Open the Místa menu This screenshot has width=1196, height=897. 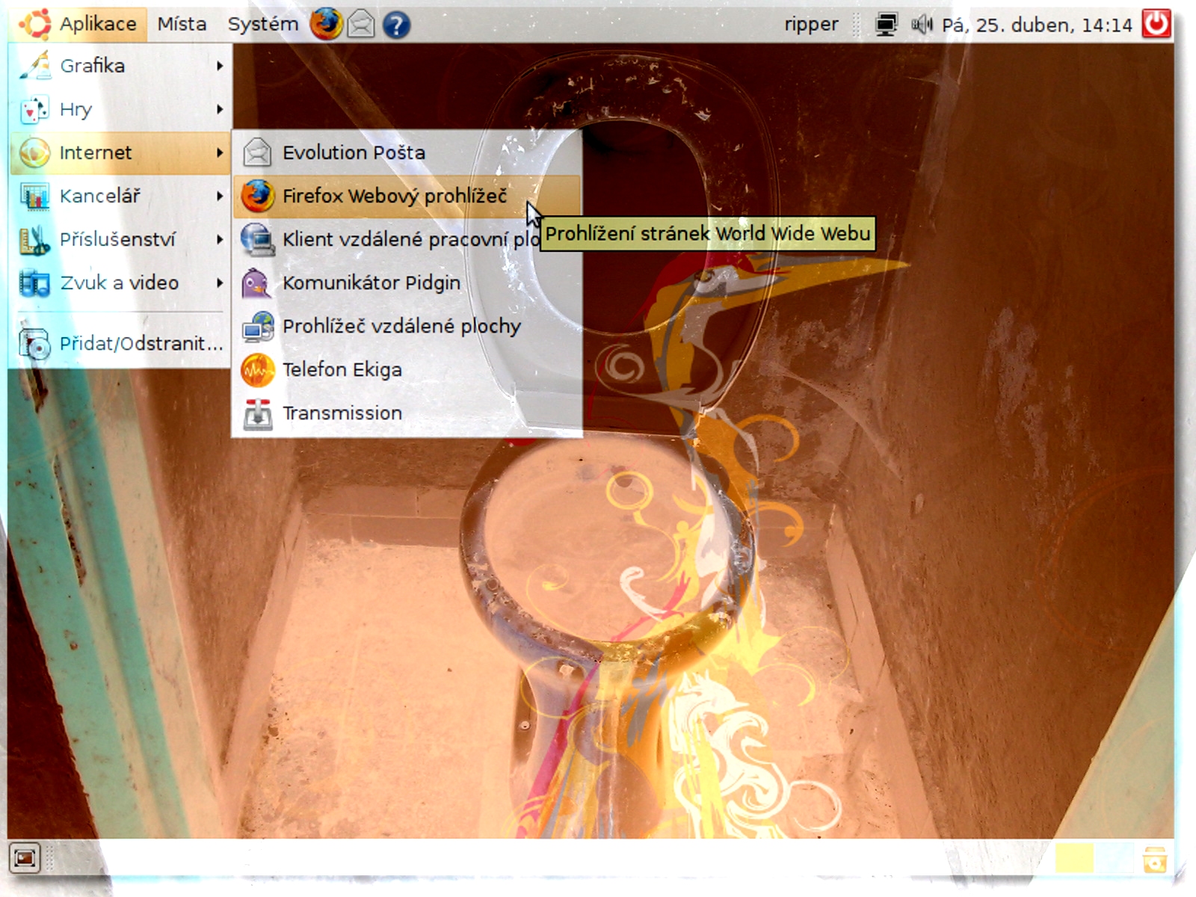(182, 24)
